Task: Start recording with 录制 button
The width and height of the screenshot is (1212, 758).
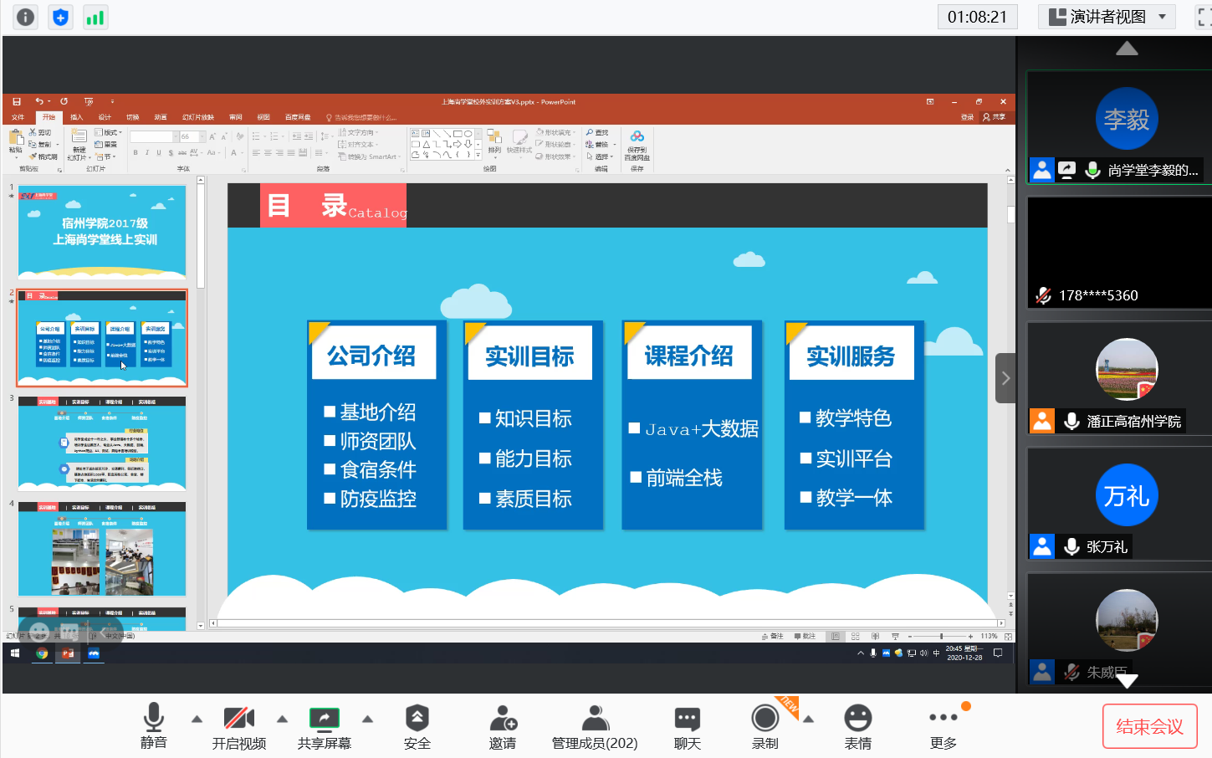Action: (x=765, y=726)
